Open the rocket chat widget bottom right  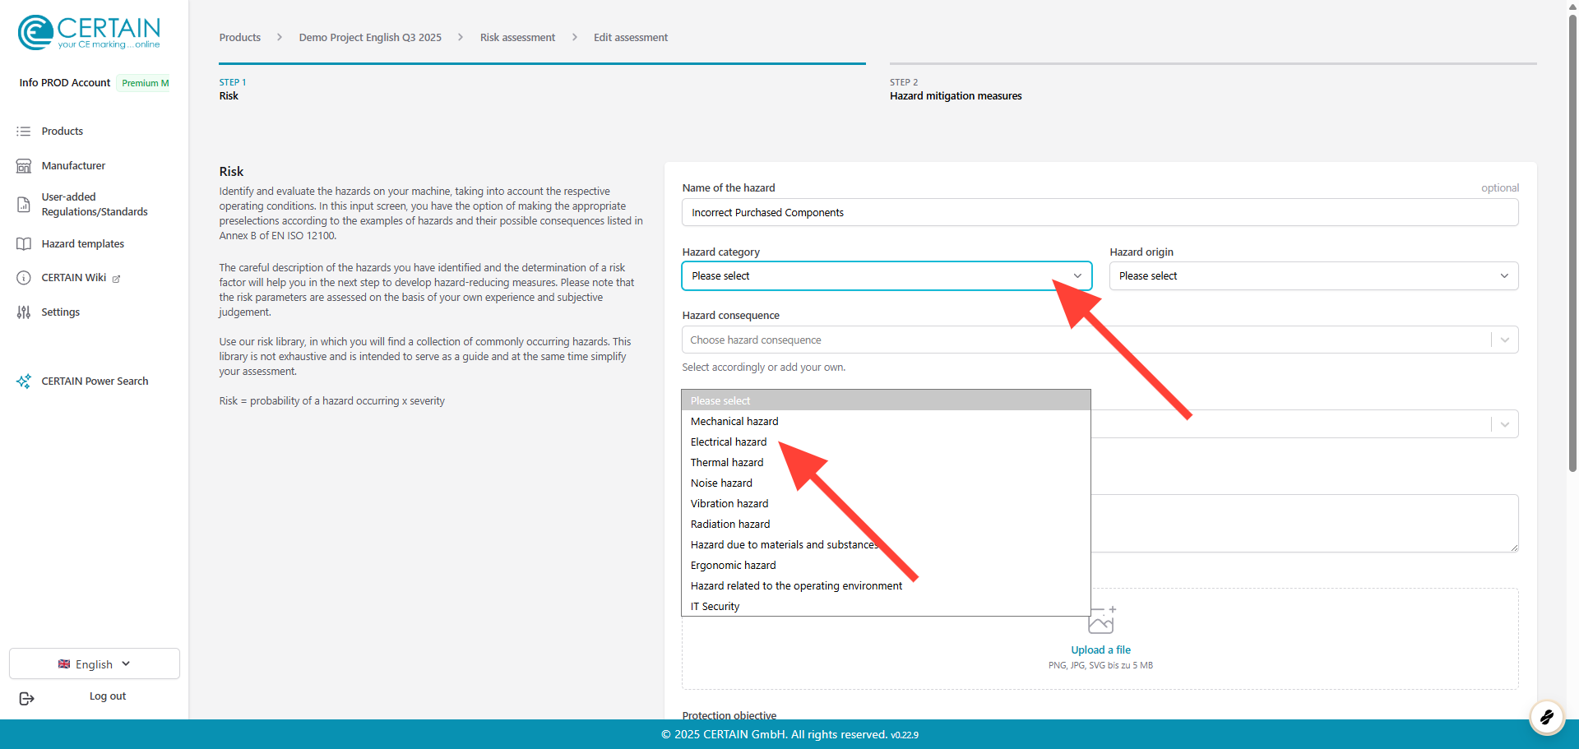click(1546, 717)
